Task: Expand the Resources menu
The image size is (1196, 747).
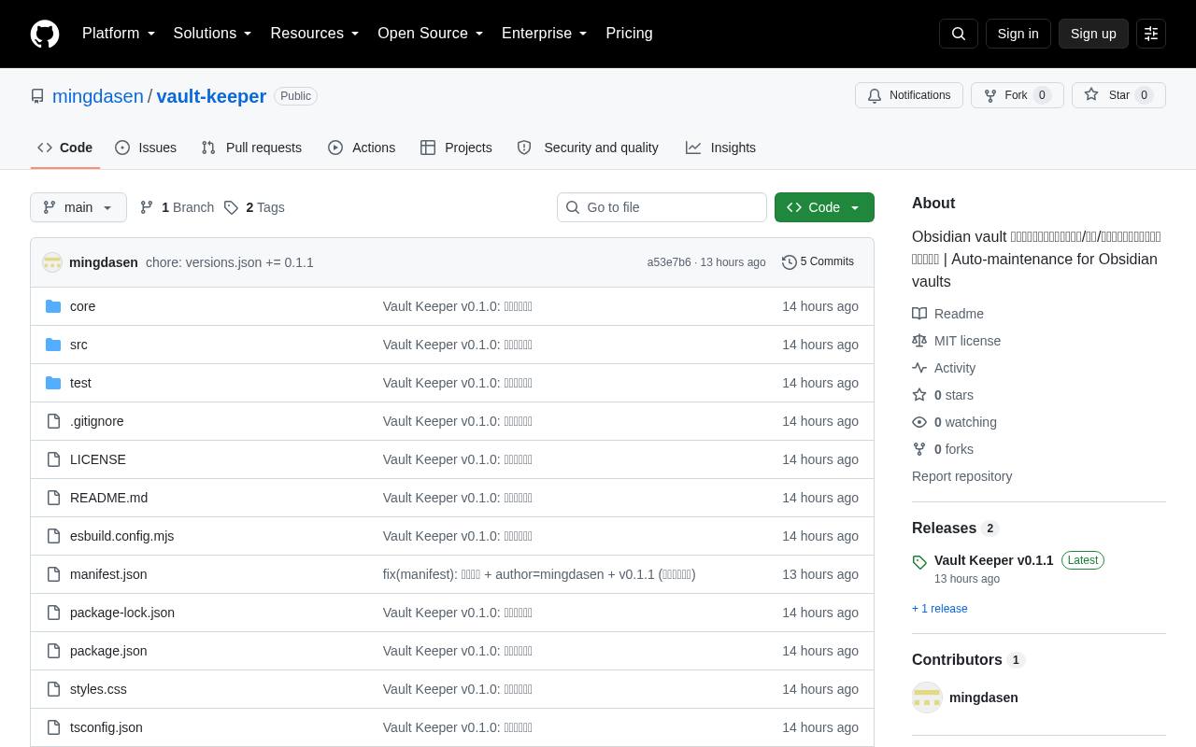Action: point(315,34)
